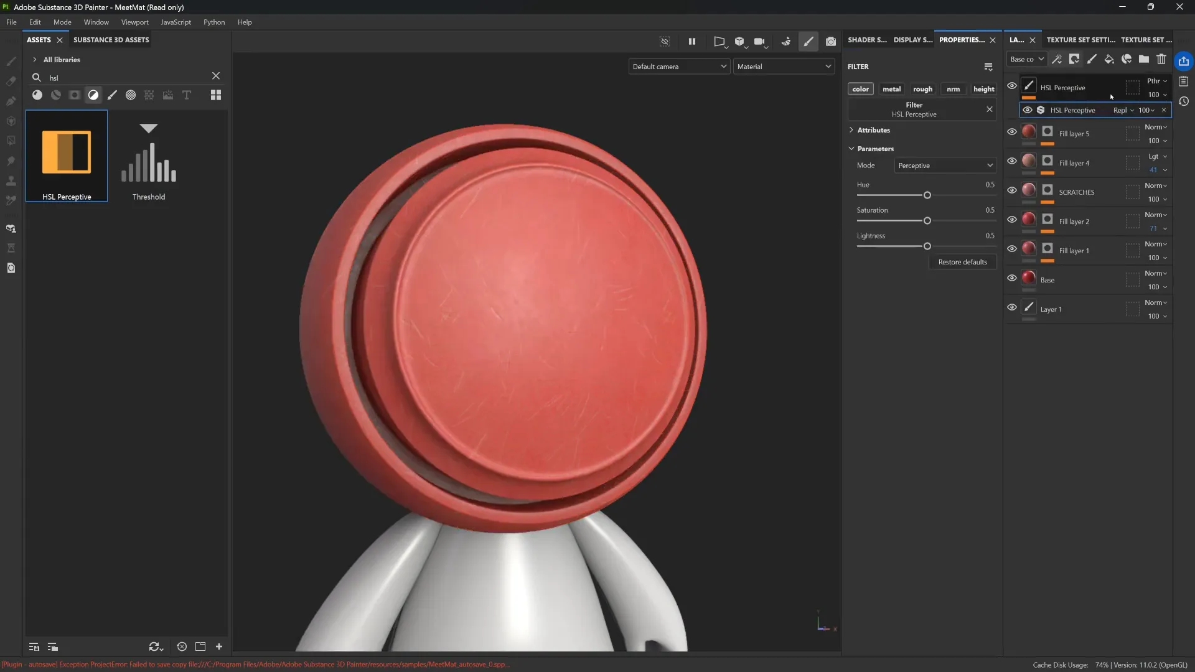Filter assets by materials category icon
Image resolution: width=1195 pixels, height=672 pixels.
(37, 95)
